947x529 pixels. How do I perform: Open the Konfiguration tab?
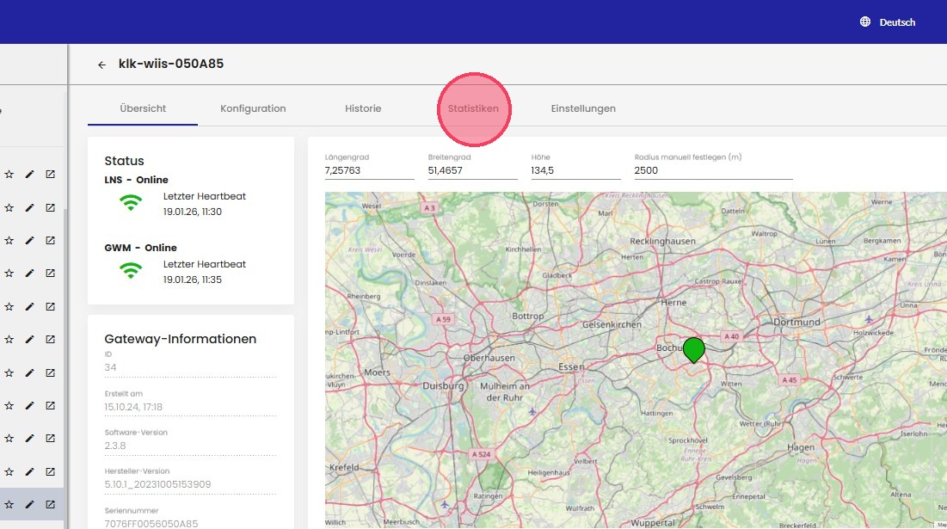pyautogui.click(x=253, y=108)
